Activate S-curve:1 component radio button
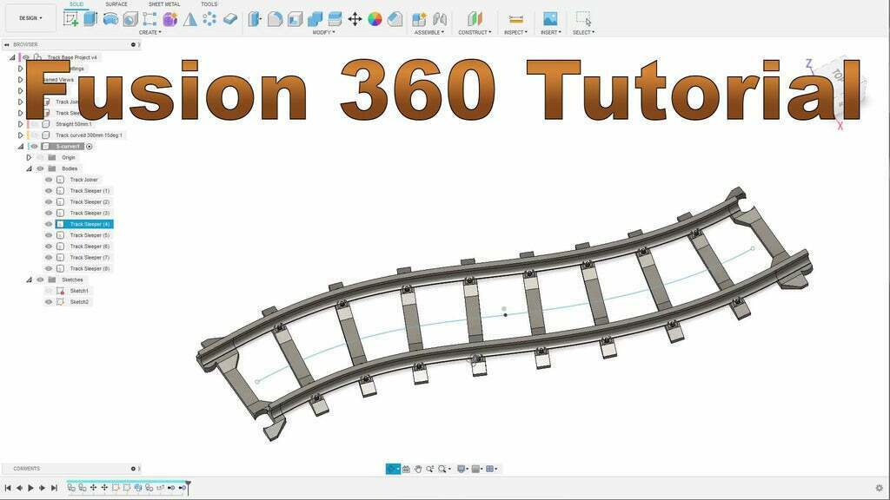Screen dimensions: 890x500 point(90,146)
